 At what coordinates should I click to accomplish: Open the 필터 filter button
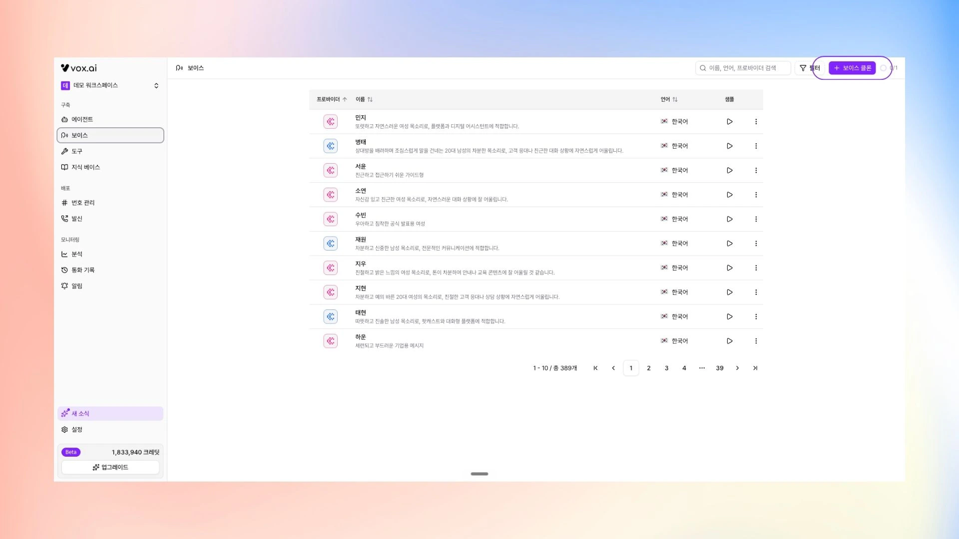(x=810, y=68)
